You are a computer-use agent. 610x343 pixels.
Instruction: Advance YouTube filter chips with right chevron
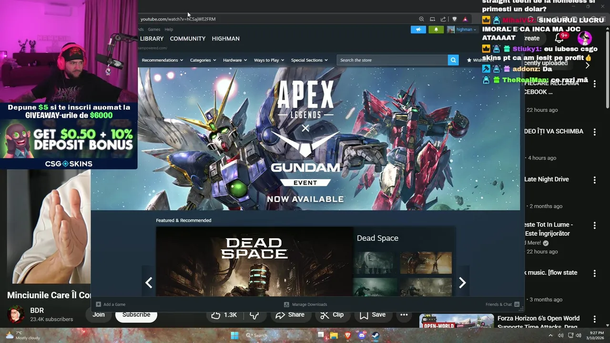587,65
